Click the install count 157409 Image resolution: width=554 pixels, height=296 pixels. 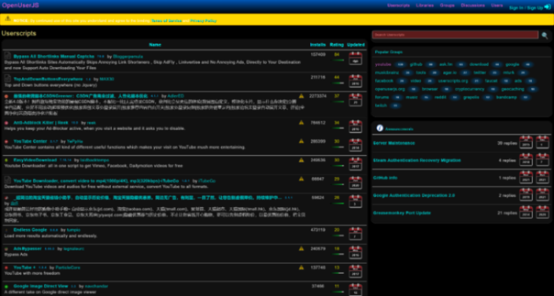318,55
